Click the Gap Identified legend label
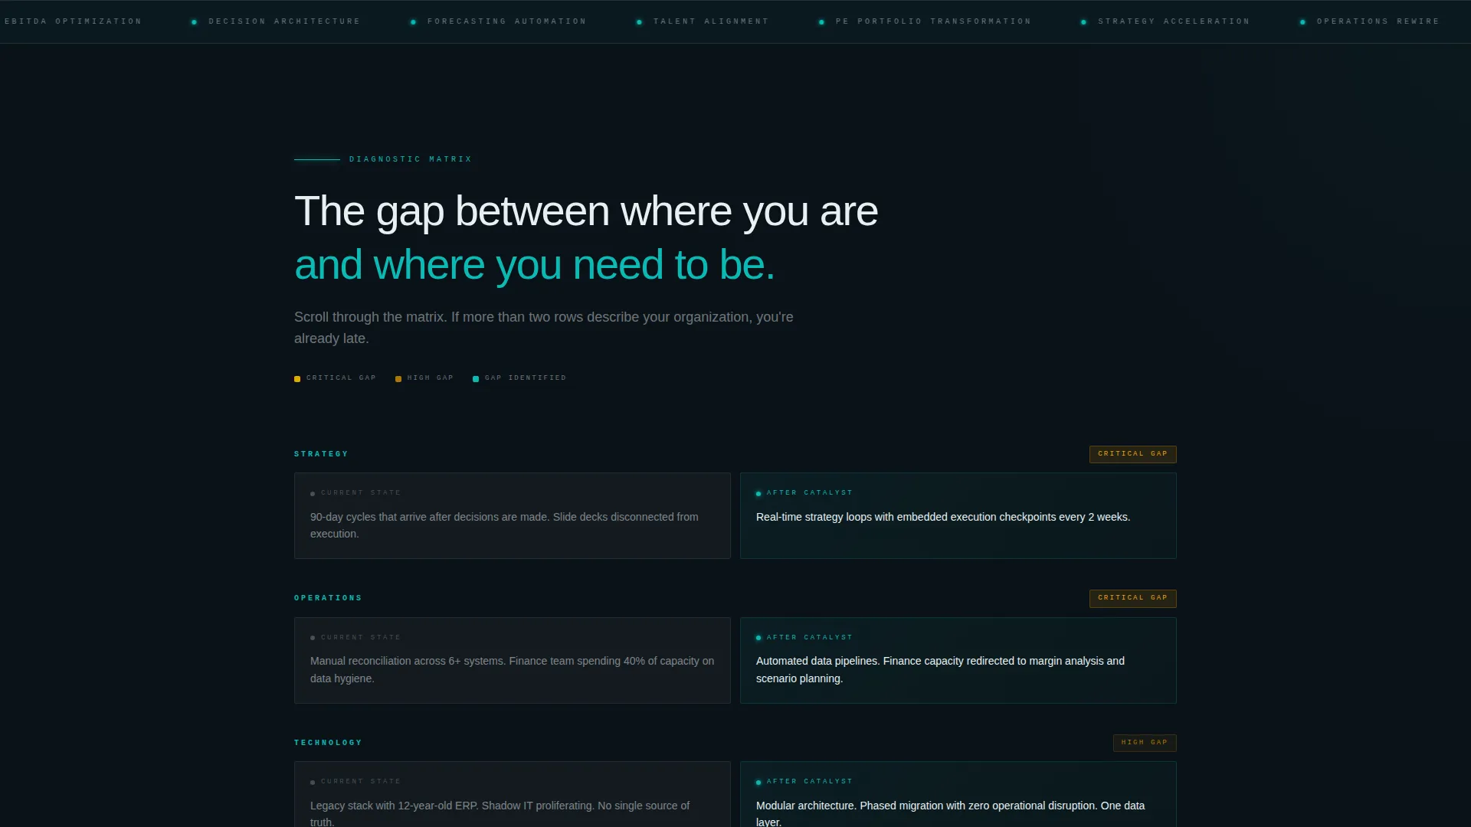The height and width of the screenshot is (827, 1471). pos(526,378)
